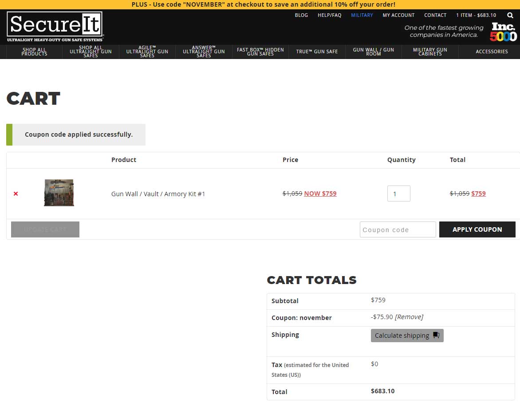
Task: Open Gun Wall / Vault / Armory Kit #1 product link
Action: [158, 194]
